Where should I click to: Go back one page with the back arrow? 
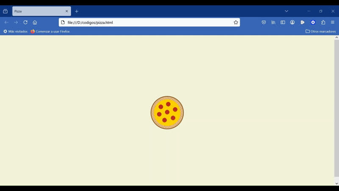6,22
